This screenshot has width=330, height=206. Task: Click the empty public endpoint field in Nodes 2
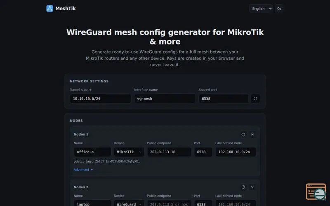pos(169,203)
